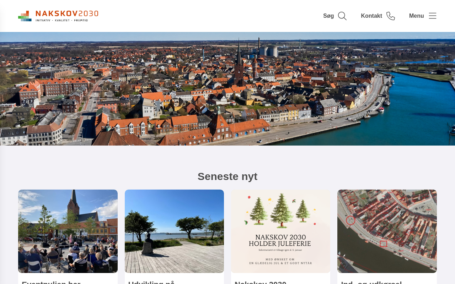This screenshot has width=455, height=284.
Task: Open the seaside wooden deck news thumbnail
Action: pyautogui.click(x=174, y=231)
